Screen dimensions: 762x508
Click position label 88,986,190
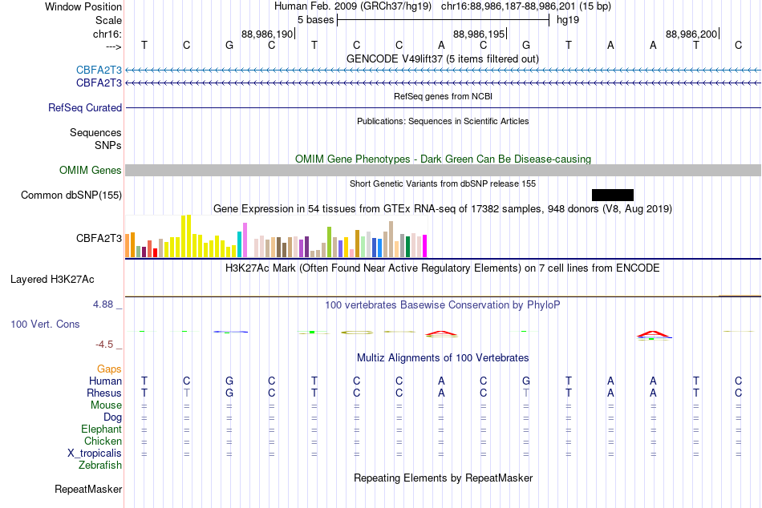coord(267,34)
